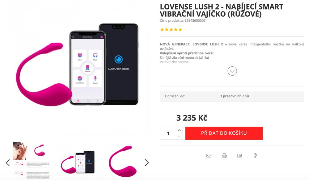Click the 3 pracovních dnů delivery text
Viewport: 309px width, 180px height.
(x=234, y=96)
